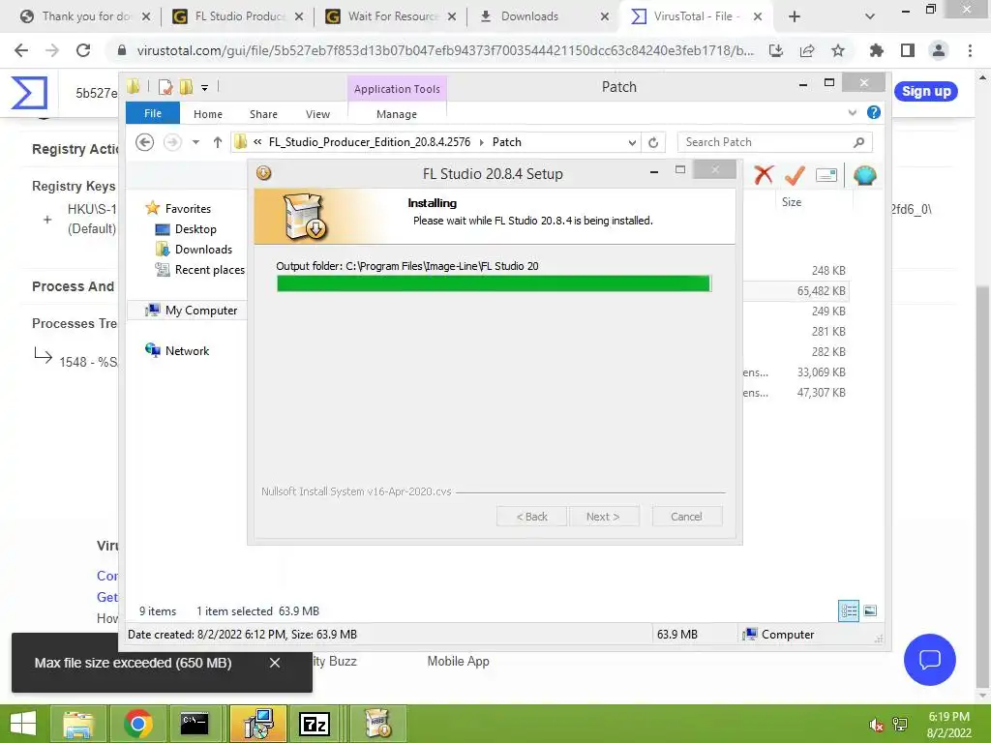This screenshot has height=743, width=991.
Task: Go forward in Chrome browser
Action: pyautogui.click(x=52, y=50)
